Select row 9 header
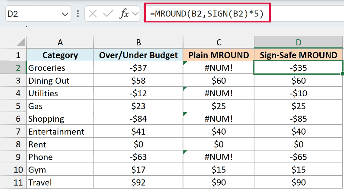 (13, 157)
